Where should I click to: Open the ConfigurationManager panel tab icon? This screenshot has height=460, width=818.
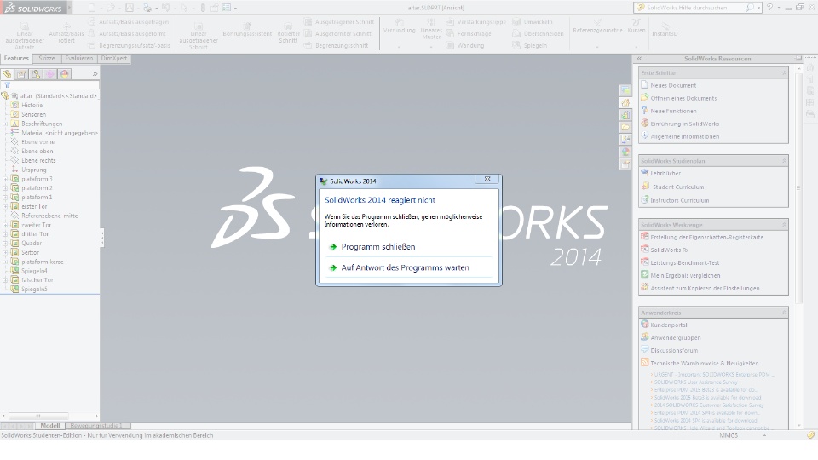pos(36,74)
